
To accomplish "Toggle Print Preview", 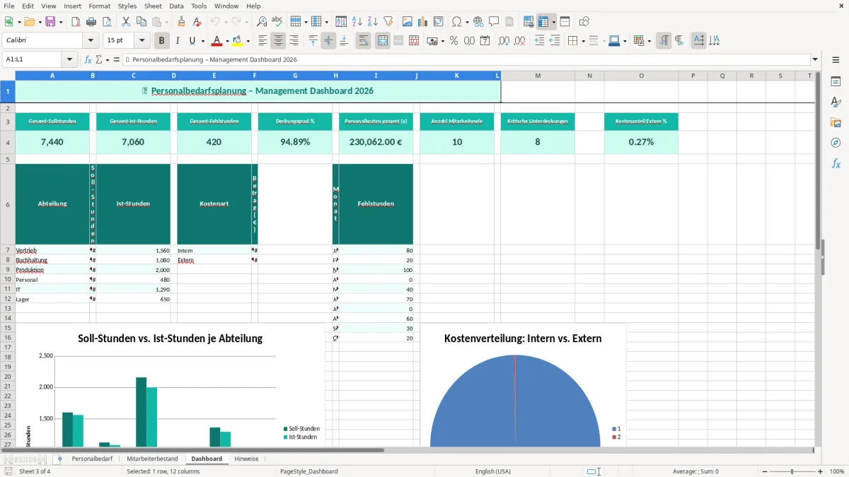I will 107,22.
